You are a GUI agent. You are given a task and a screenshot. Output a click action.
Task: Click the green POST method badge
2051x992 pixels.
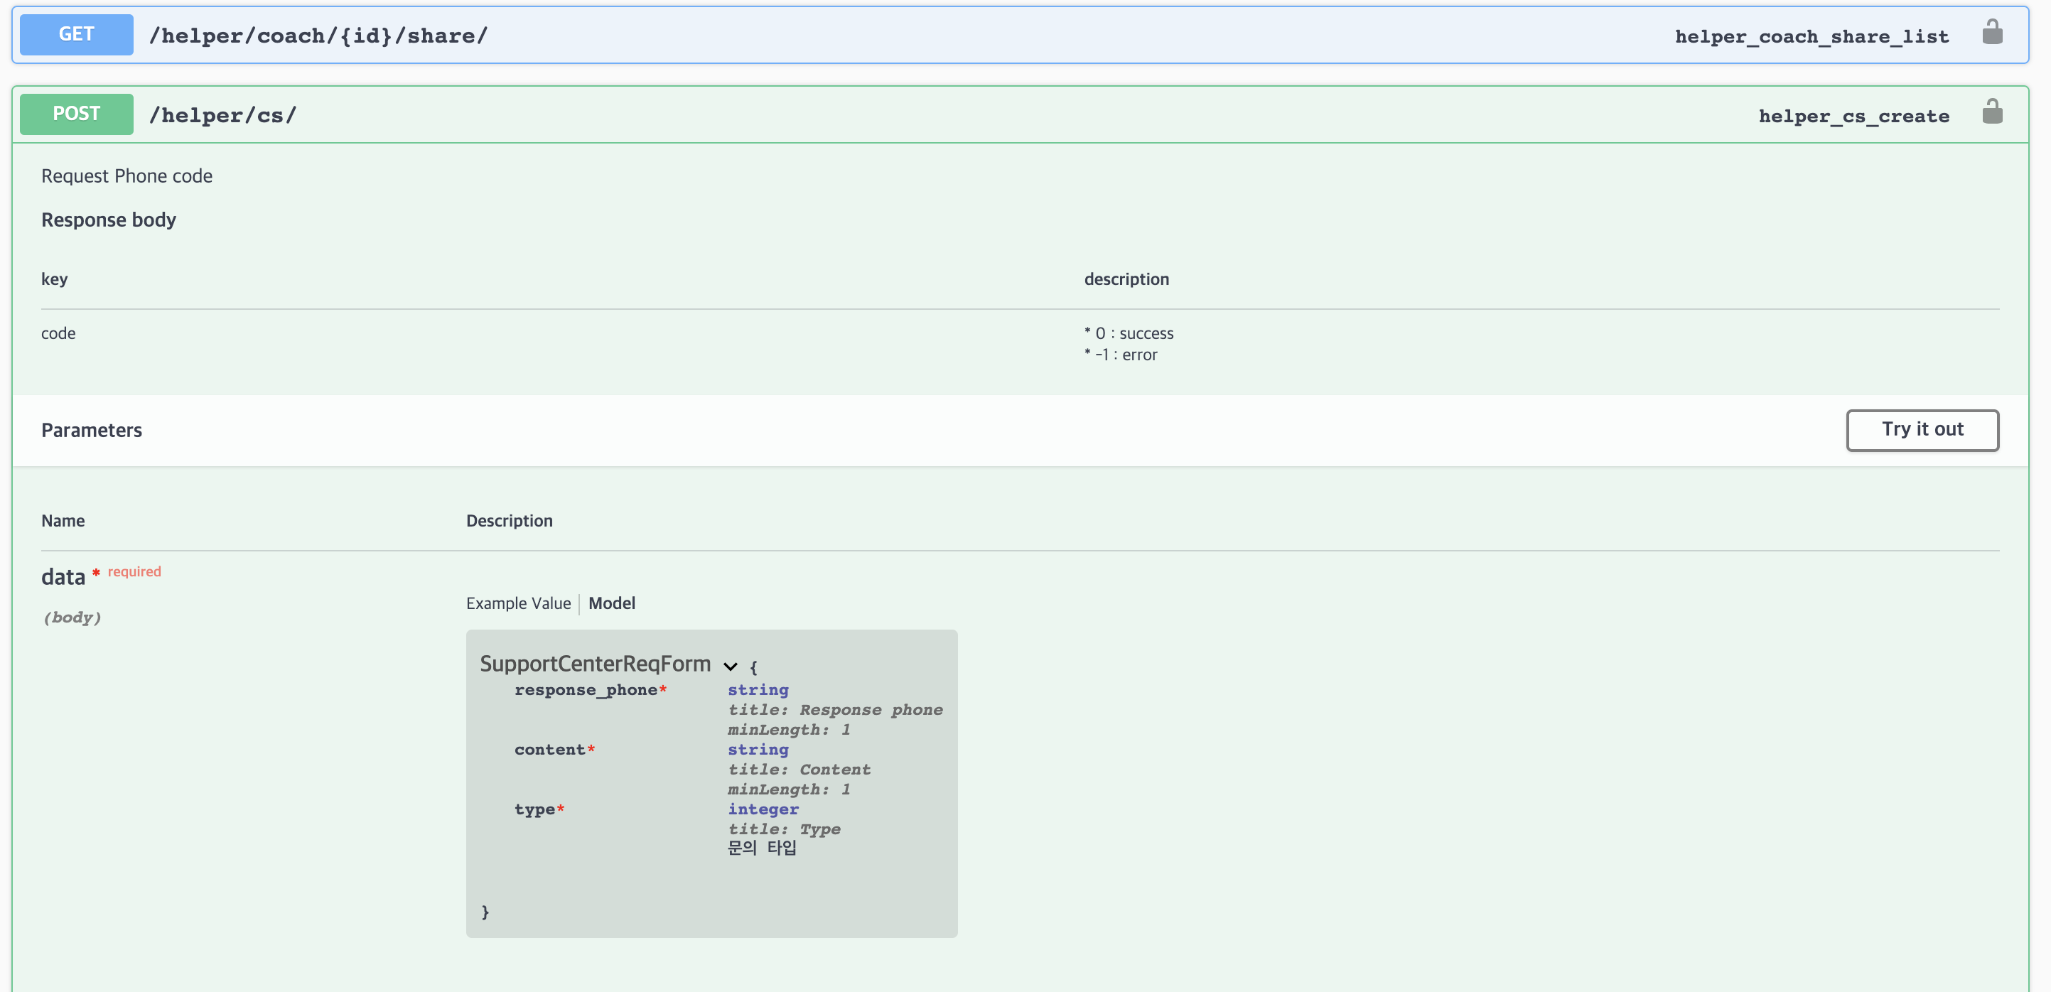tap(77, 114)
